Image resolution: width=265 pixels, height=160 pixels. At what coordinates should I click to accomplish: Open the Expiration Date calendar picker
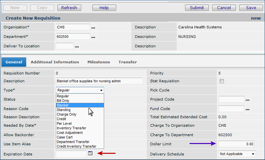pyautogui.click(x=90, y=153)
